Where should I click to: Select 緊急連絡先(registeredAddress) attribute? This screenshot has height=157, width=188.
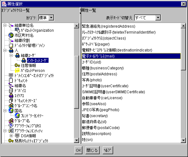click(x=131, y=26)
